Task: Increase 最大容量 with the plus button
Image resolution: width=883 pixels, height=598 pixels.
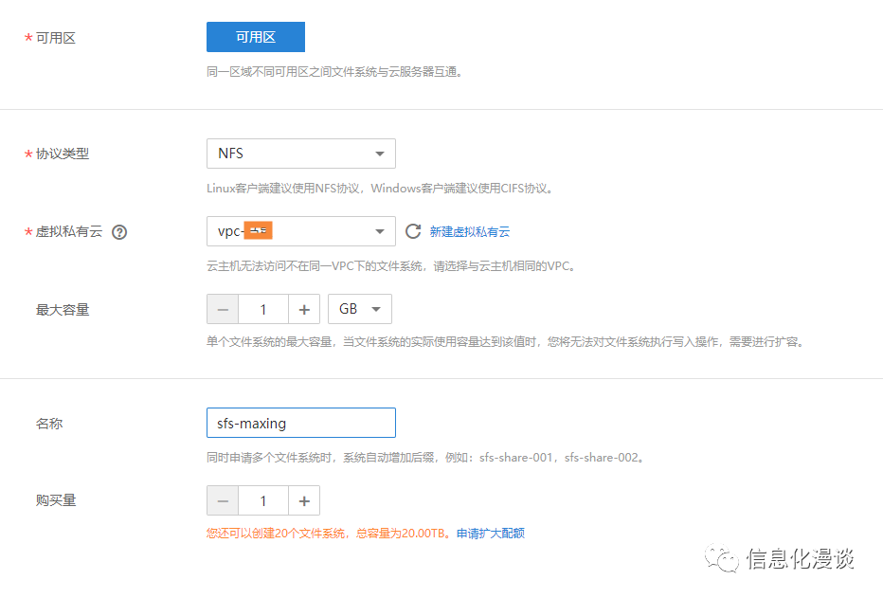Action: coord(304,309)
